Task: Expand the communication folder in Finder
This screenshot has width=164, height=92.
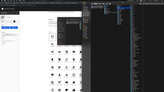Action: click(x=130, y=9)
